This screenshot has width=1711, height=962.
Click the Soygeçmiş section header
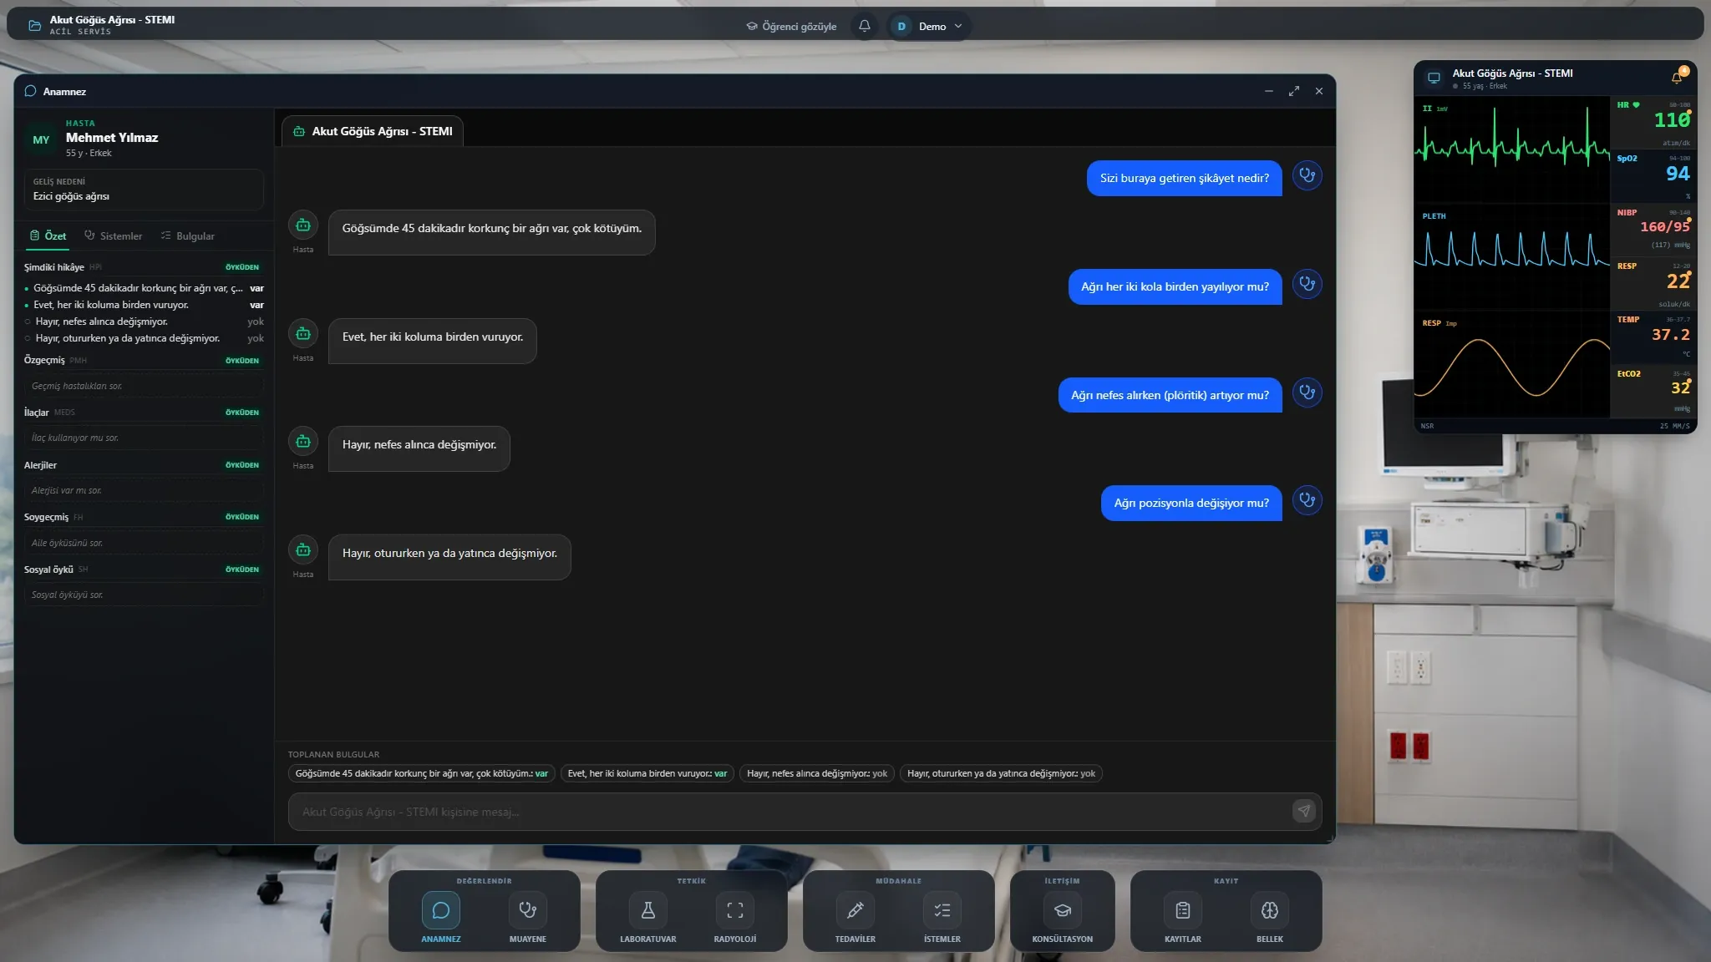tap(143, 517)
